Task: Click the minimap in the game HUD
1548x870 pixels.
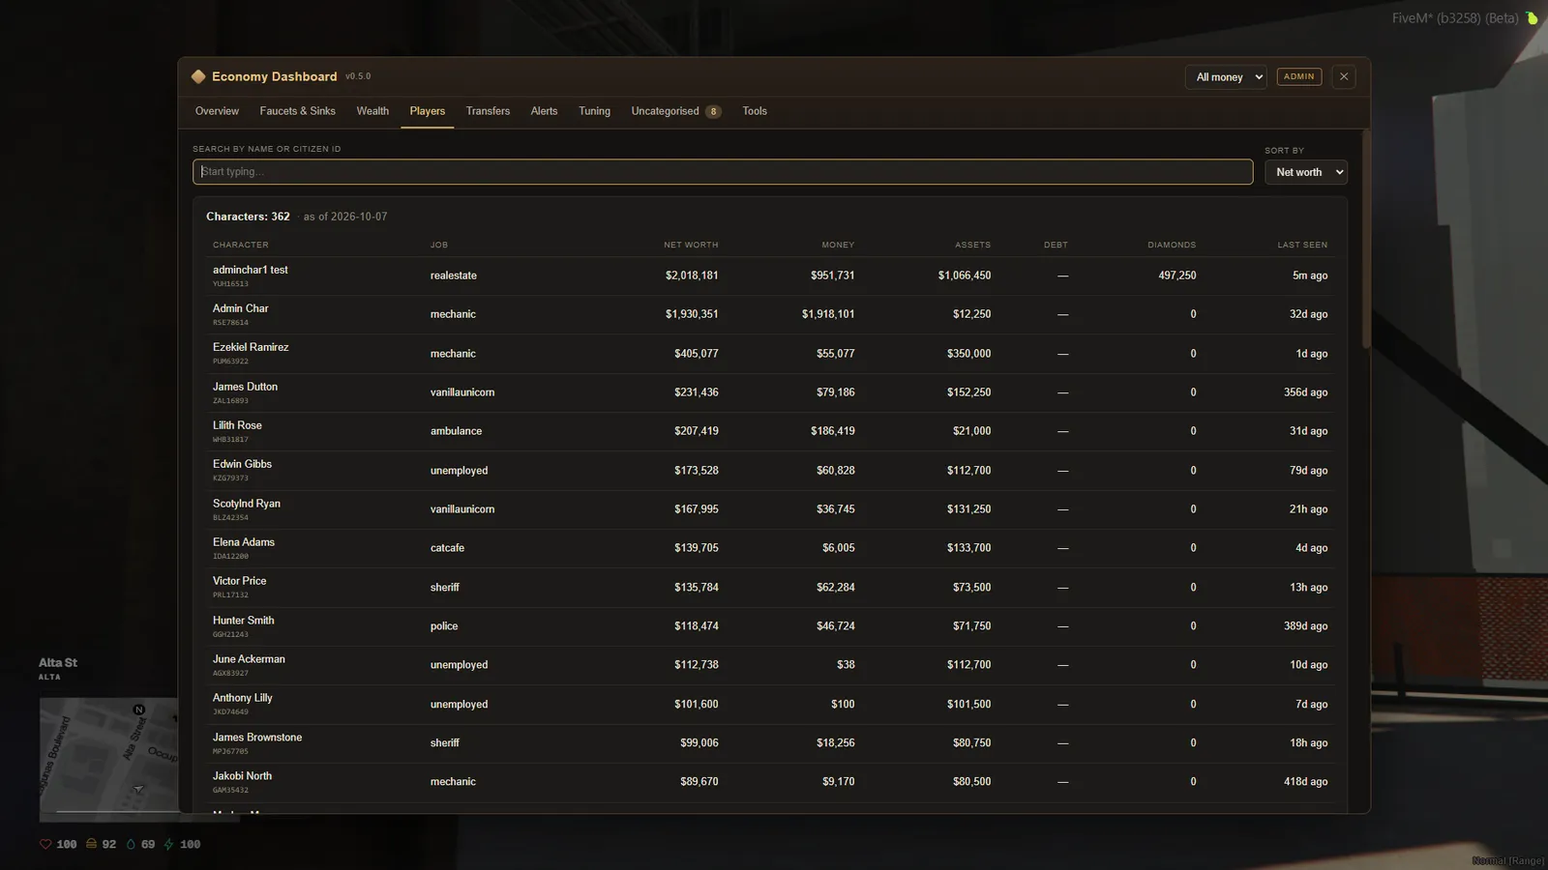Action: (x=108, y=758)
